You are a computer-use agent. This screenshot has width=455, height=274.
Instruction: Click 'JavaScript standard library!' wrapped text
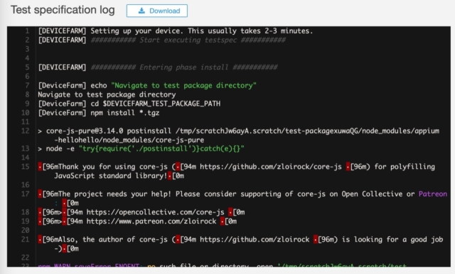click(x=111, y=176)
